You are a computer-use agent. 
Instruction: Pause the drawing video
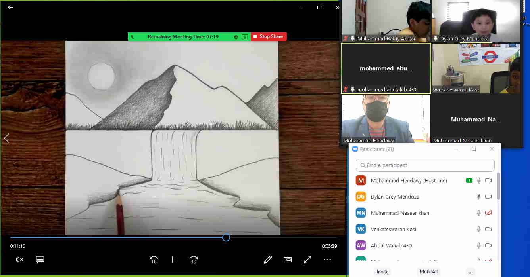point(173,260)
